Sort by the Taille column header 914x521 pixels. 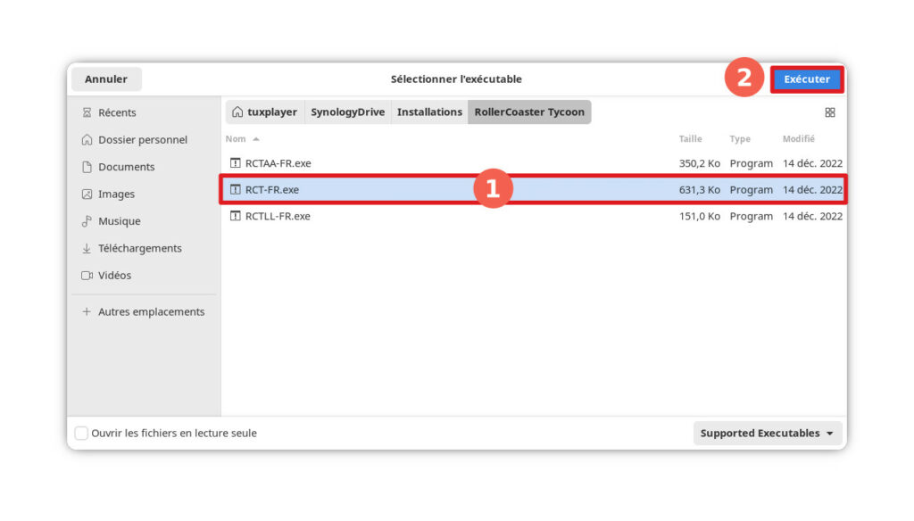click(x=690, y=139)
